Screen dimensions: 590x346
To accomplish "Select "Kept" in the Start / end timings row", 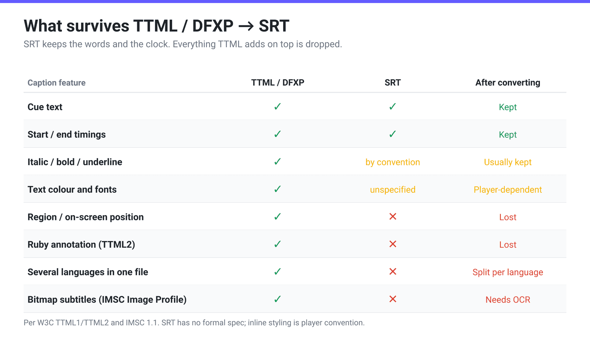I will pyautogui.click(x=508, y=134).
